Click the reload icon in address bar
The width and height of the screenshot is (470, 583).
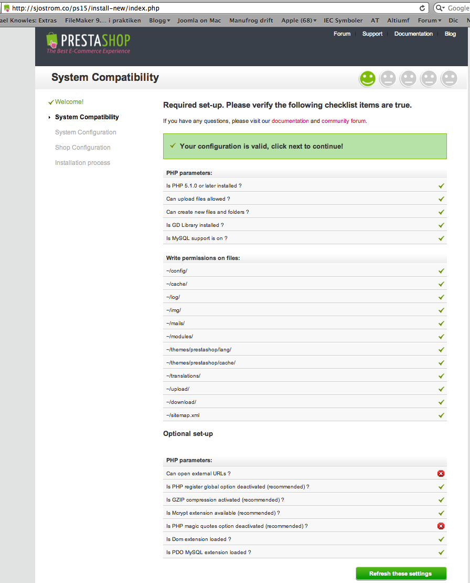click(x=422, y=8)
